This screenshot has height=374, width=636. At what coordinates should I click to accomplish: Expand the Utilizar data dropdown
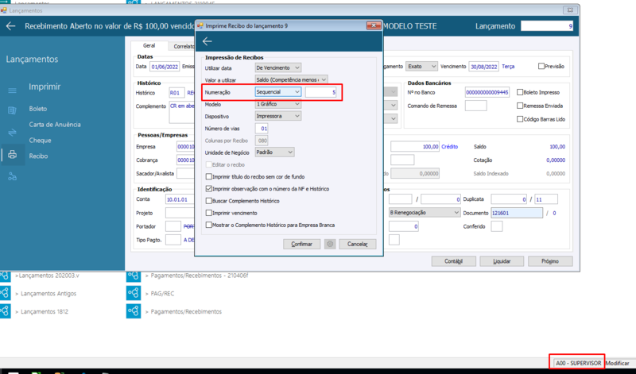[277, 67]
